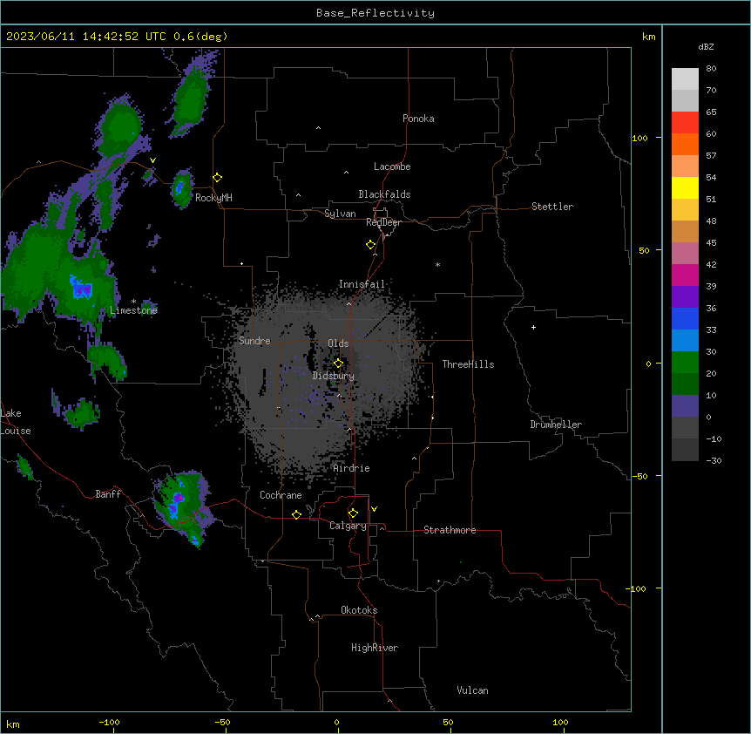
Task: Click the Okotoks label
Action: click(359, 610)
